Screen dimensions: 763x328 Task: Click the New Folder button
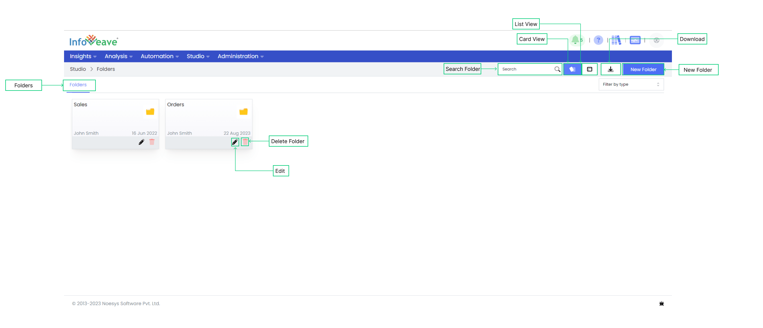pos(643,68)
